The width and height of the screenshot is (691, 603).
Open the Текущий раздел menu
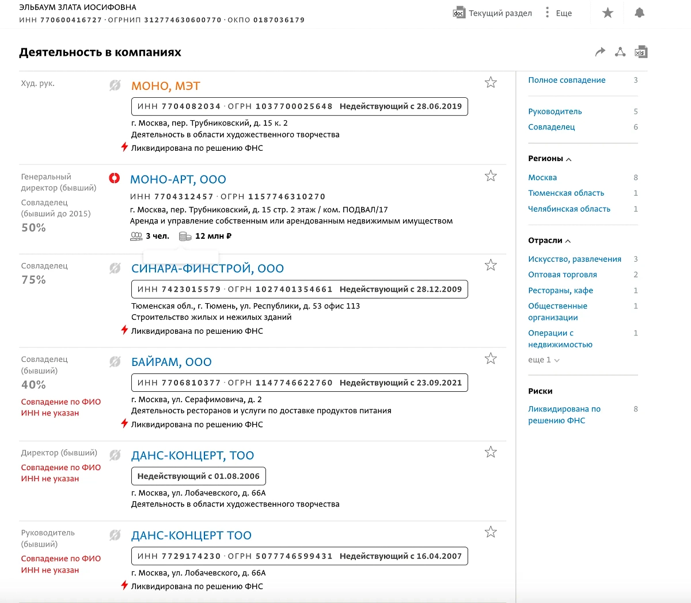pyautogui.click(x=500, y=13)
